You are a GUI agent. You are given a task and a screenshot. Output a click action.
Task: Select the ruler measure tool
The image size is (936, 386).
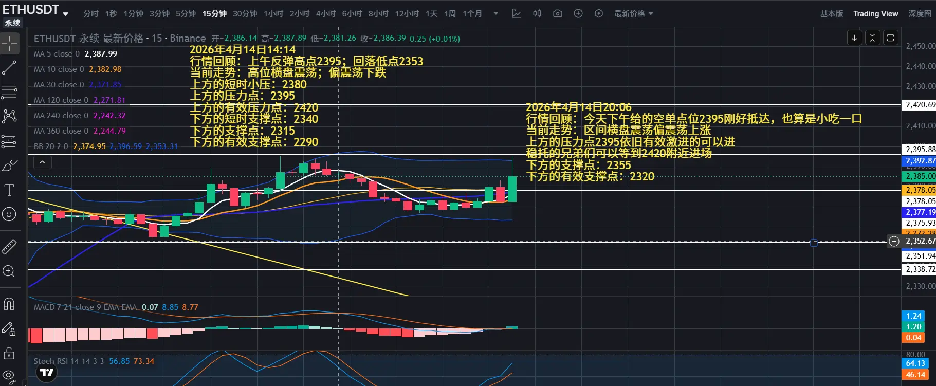[x=9, y=247]
